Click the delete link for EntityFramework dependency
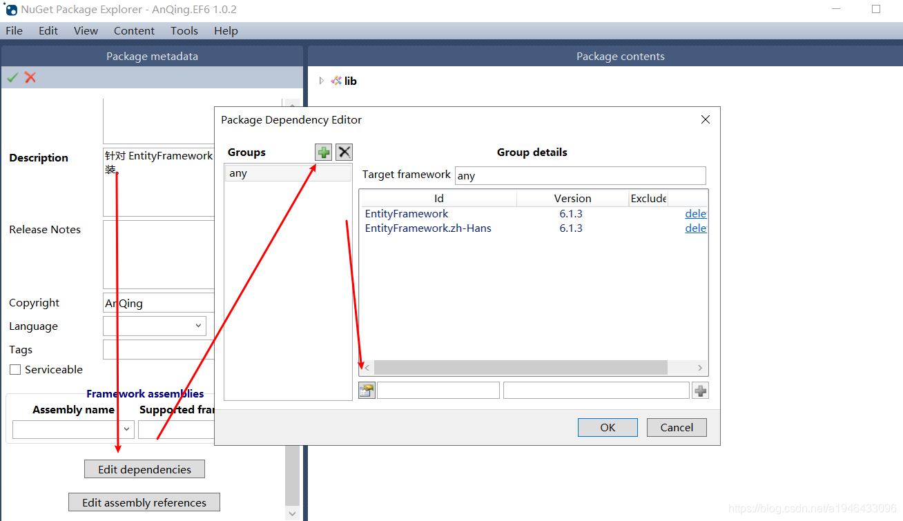Viewport: 903px width, 521px height. pos(695,213)
